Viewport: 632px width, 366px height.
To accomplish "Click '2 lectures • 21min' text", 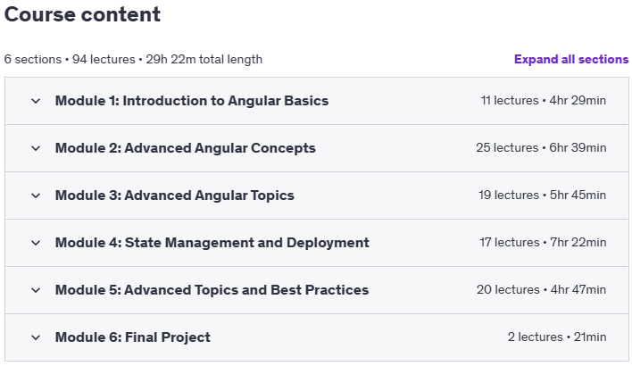I will (557, 337).
